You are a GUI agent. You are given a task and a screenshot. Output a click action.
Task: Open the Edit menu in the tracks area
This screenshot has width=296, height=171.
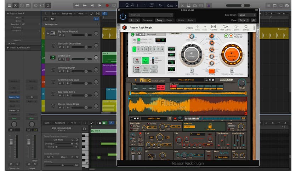pos(54,13)
